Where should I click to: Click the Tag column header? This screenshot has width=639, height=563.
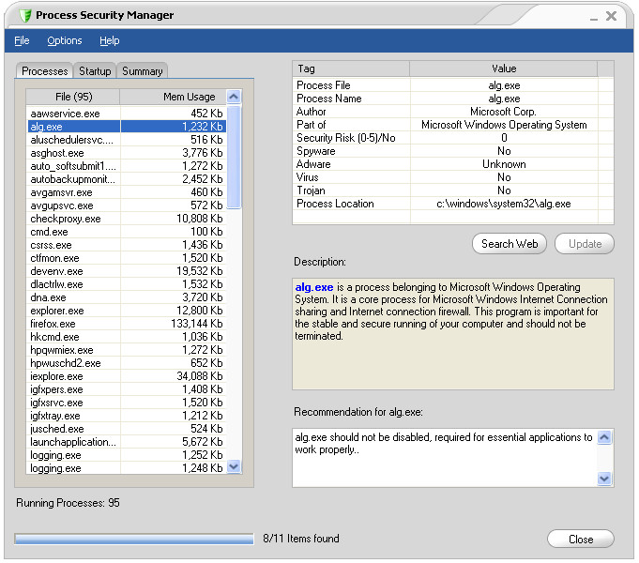(x=351, y=68)
